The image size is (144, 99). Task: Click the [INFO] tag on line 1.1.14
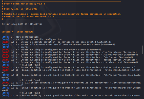(5, 95)
